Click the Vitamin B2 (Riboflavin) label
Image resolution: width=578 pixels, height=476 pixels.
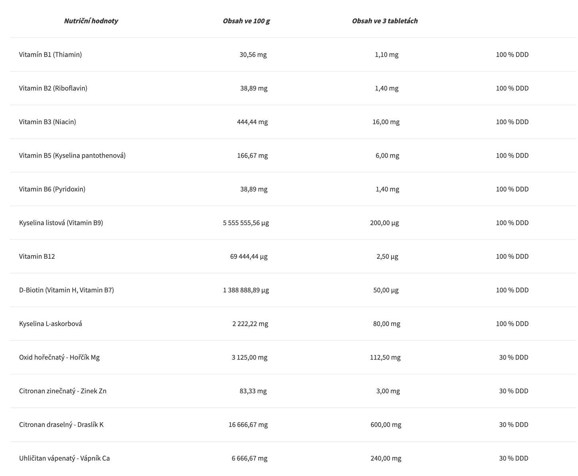pyautogui.click(x=53, y=88)
